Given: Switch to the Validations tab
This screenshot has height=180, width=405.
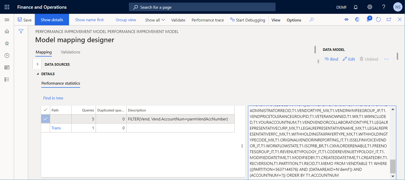Looking at the screenshot, I should point(71,52).
